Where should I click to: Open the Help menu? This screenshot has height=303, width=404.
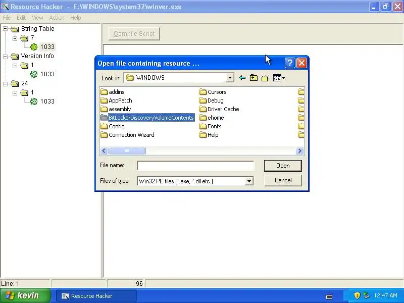[x=75, y=18]
